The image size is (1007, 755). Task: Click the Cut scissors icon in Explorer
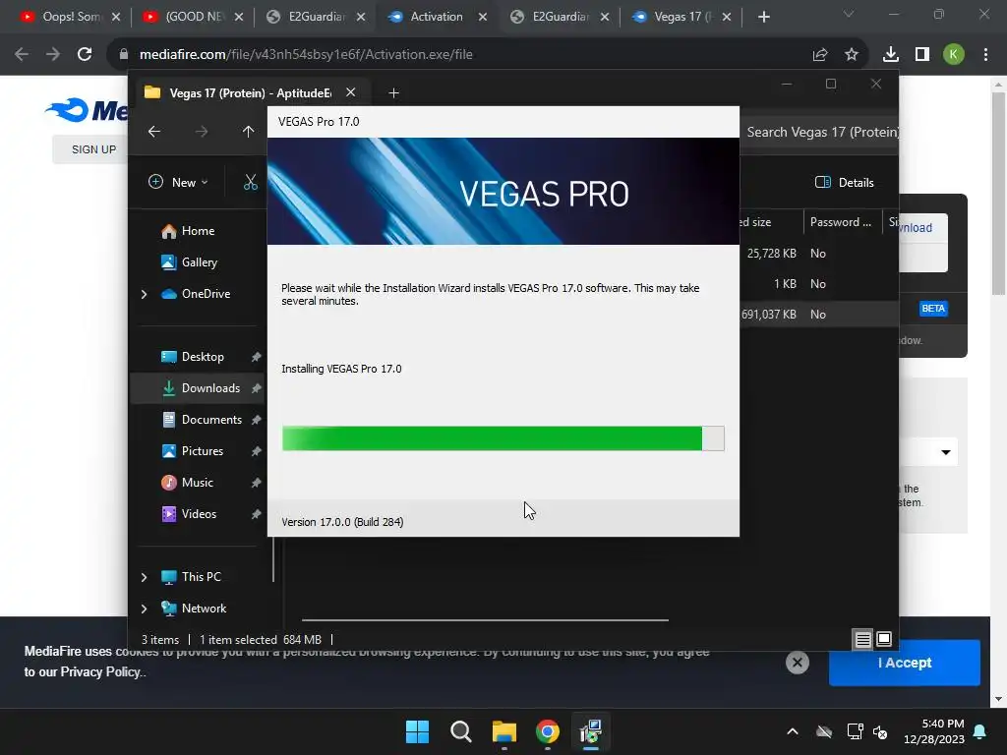pos(251,182)
